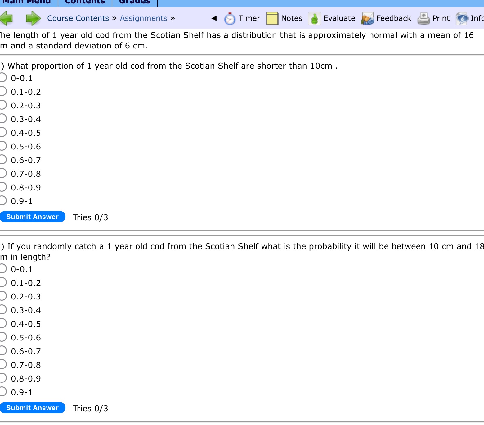Click the green back navigation arrow
This screenshot has height=425, width=484.
coord(7,18)
